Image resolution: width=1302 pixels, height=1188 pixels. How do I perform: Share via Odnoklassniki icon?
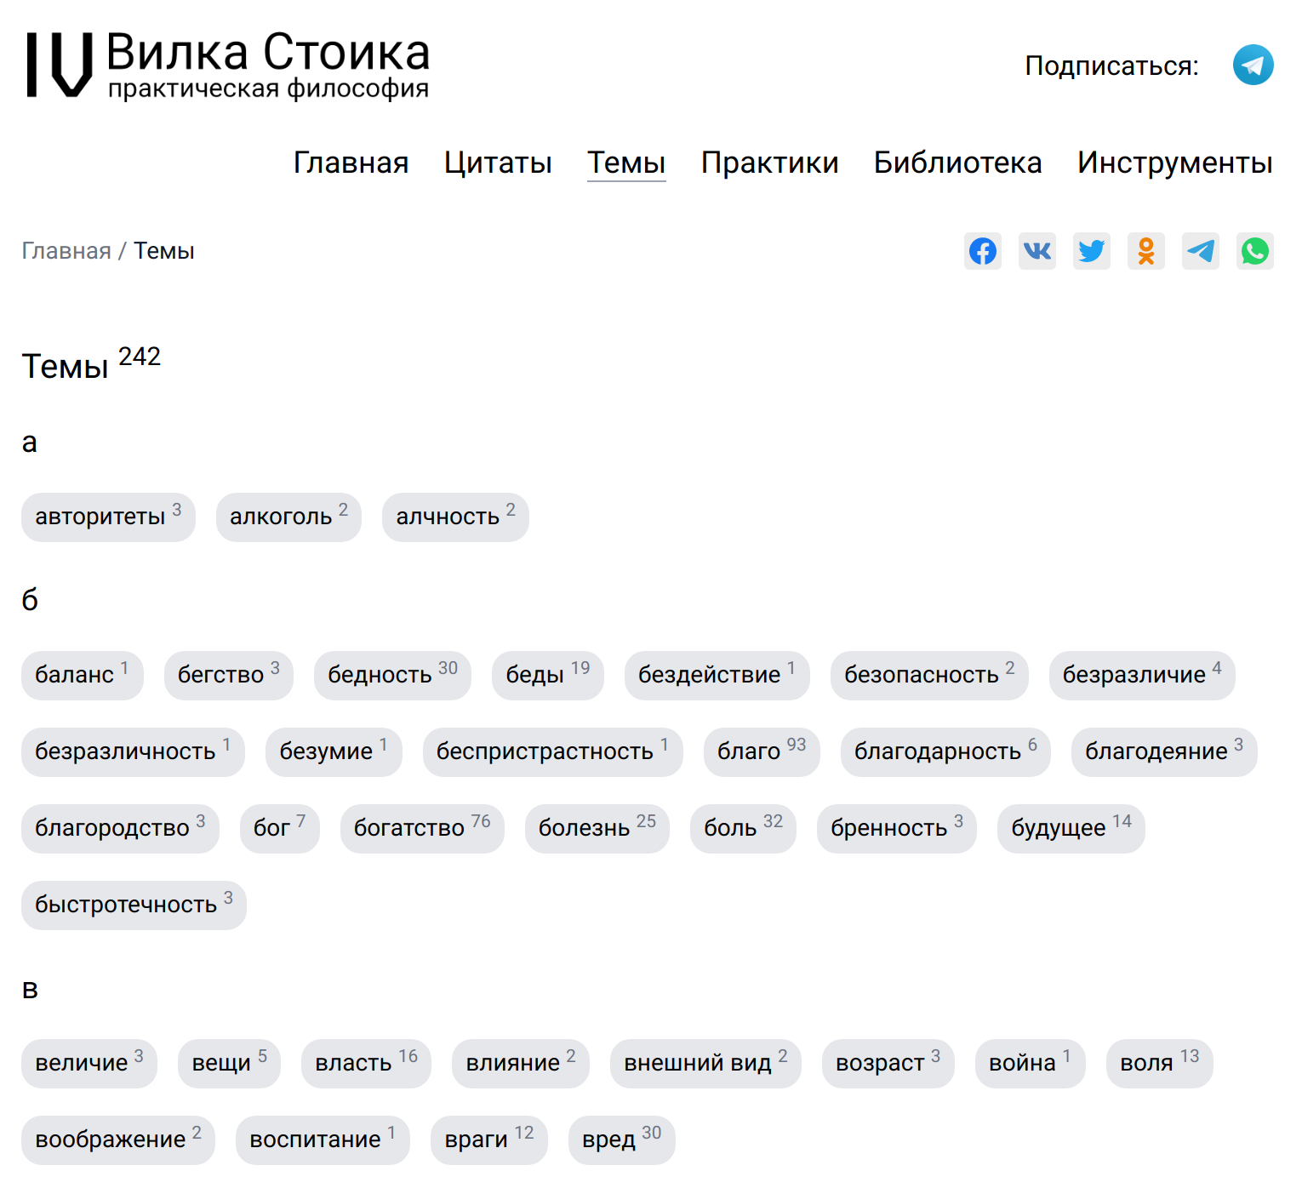point(1145,251)
